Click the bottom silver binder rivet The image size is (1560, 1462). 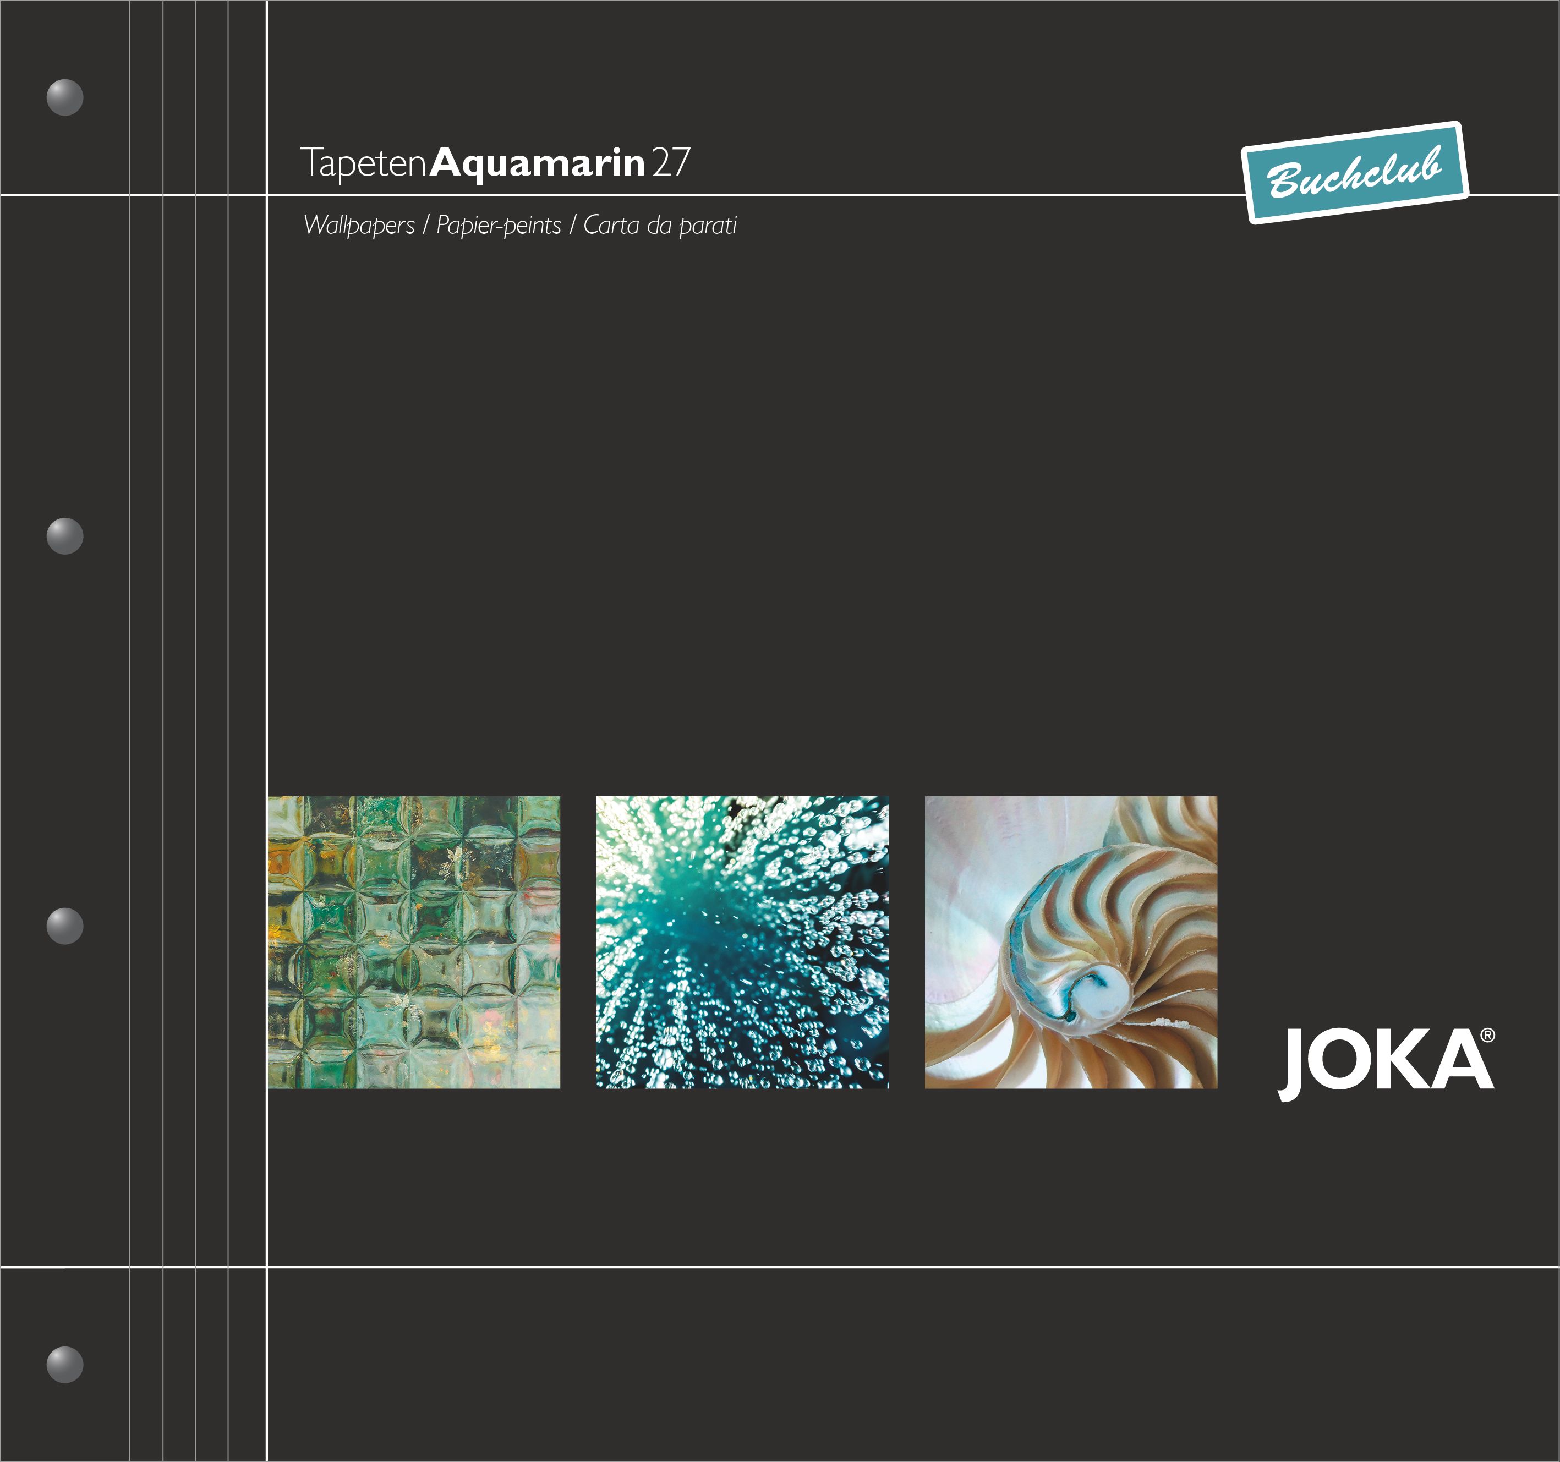click(x=65, y=1364)
